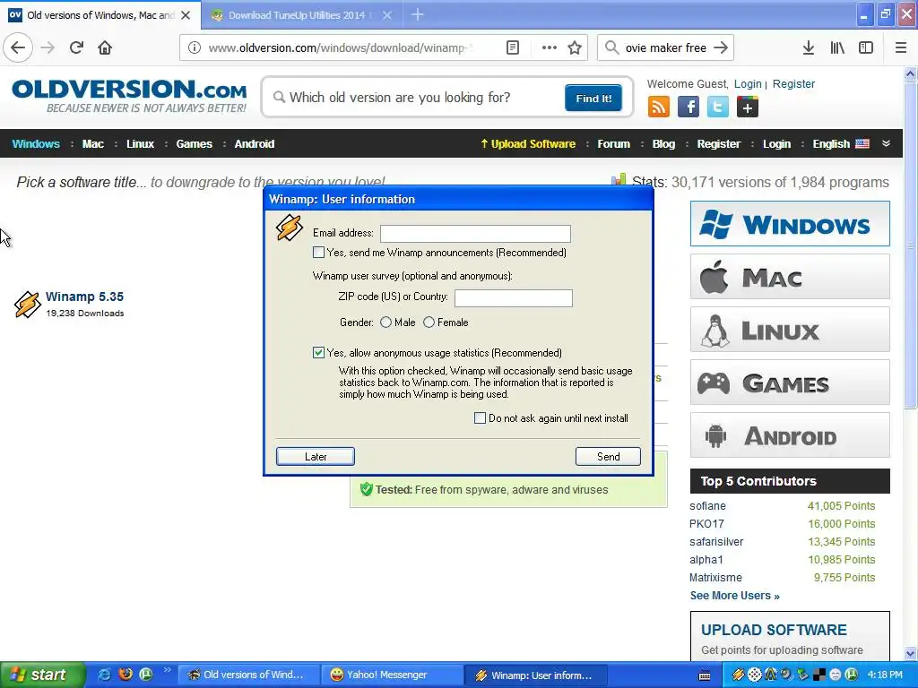Viewport: 918px width, 688px height.
Task: Check 'Do not ask again until next install'
Action: 481,418
